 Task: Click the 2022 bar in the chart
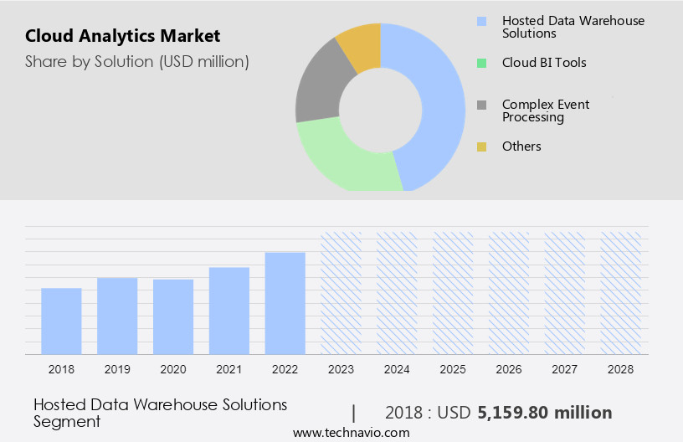pos(285,303)
